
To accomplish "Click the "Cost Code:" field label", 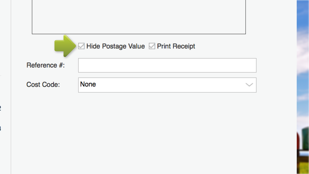I will coord(43,85).
